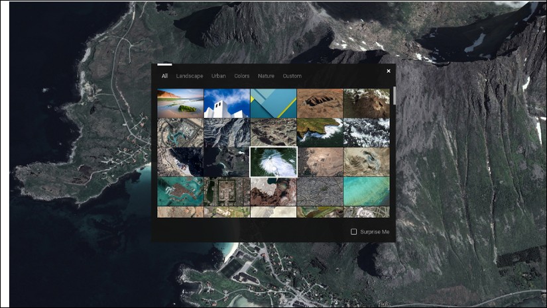The image size is (547, 308).
Task: Choose the beach with mossy rock wallpaper
Action: [x=180, y=103]
